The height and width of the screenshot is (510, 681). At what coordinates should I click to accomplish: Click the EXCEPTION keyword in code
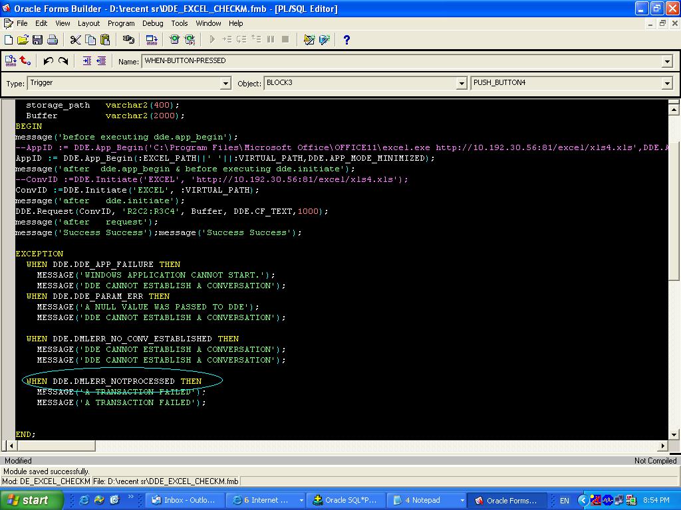pyautogui.click(x=39, y=254)
